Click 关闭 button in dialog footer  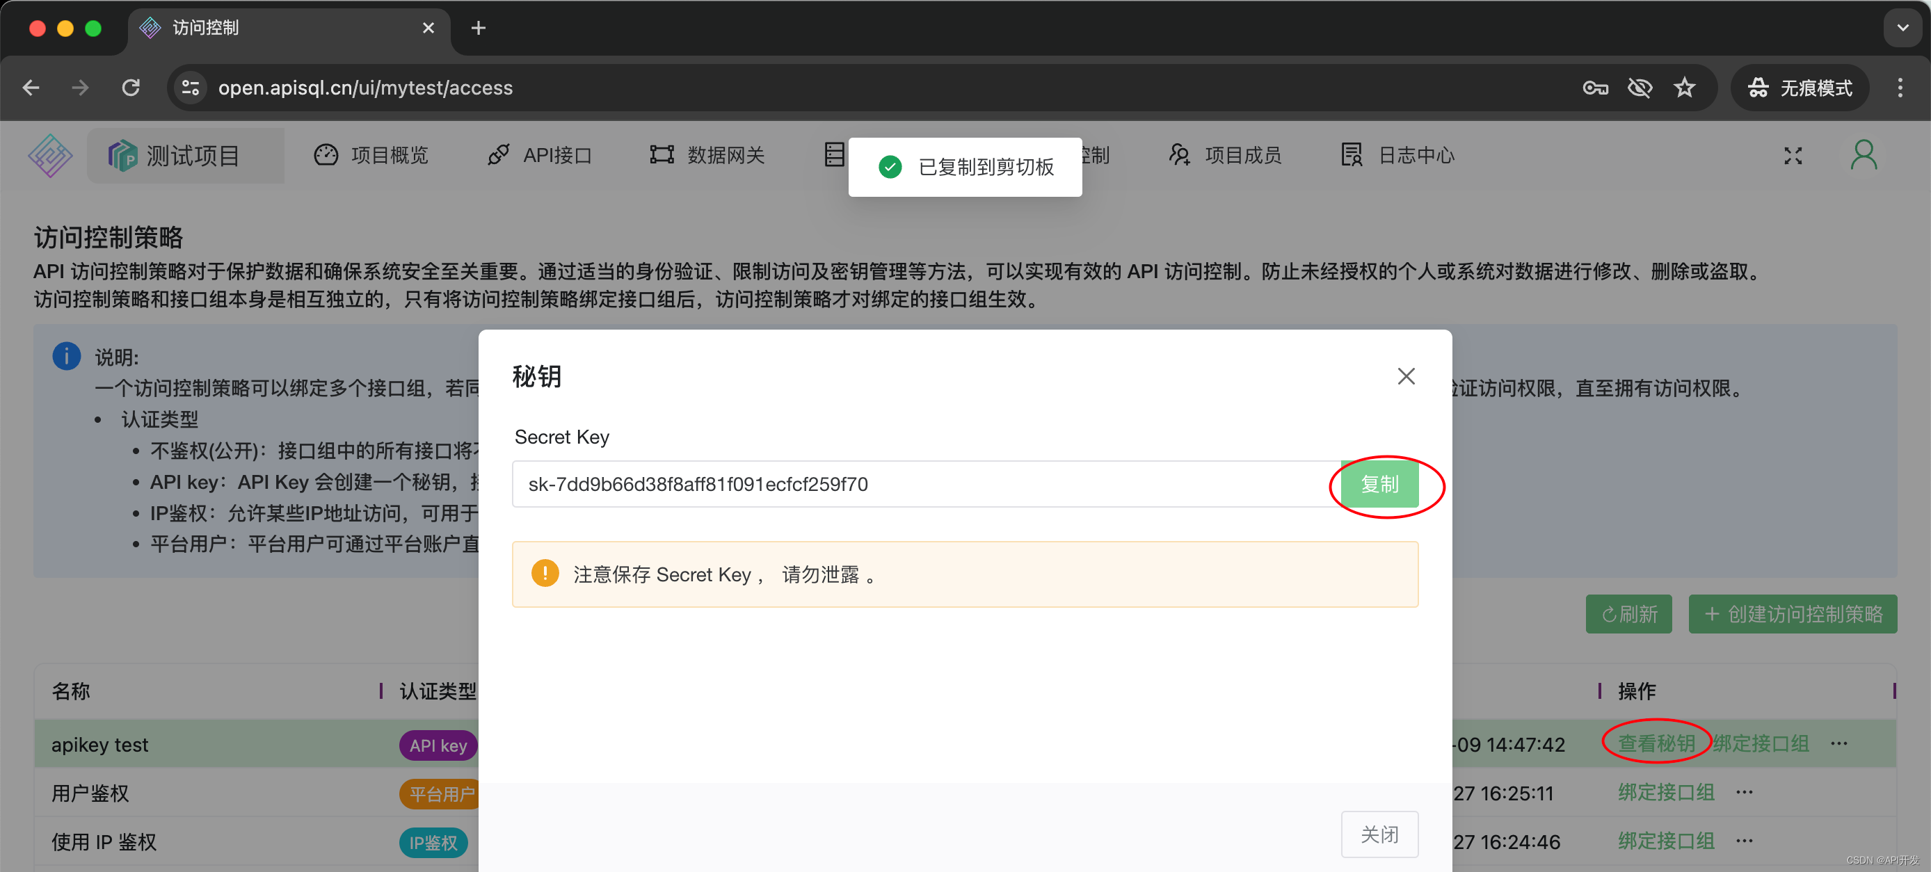point(1379,834)
